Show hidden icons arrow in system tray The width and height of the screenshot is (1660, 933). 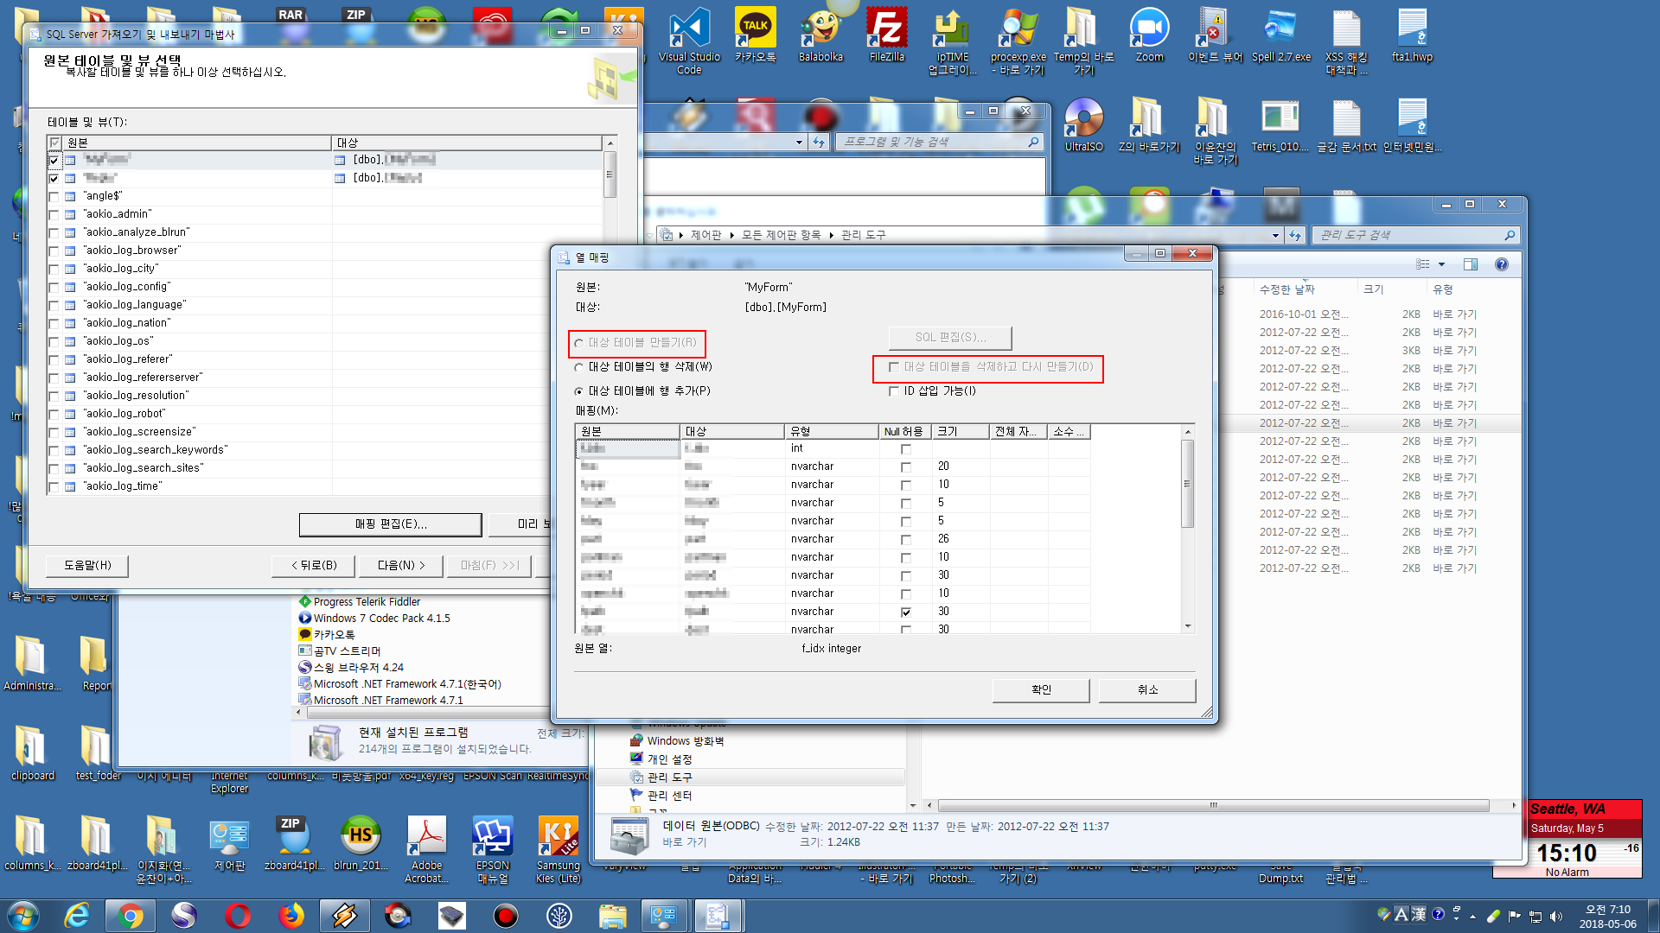(1472, 916)
